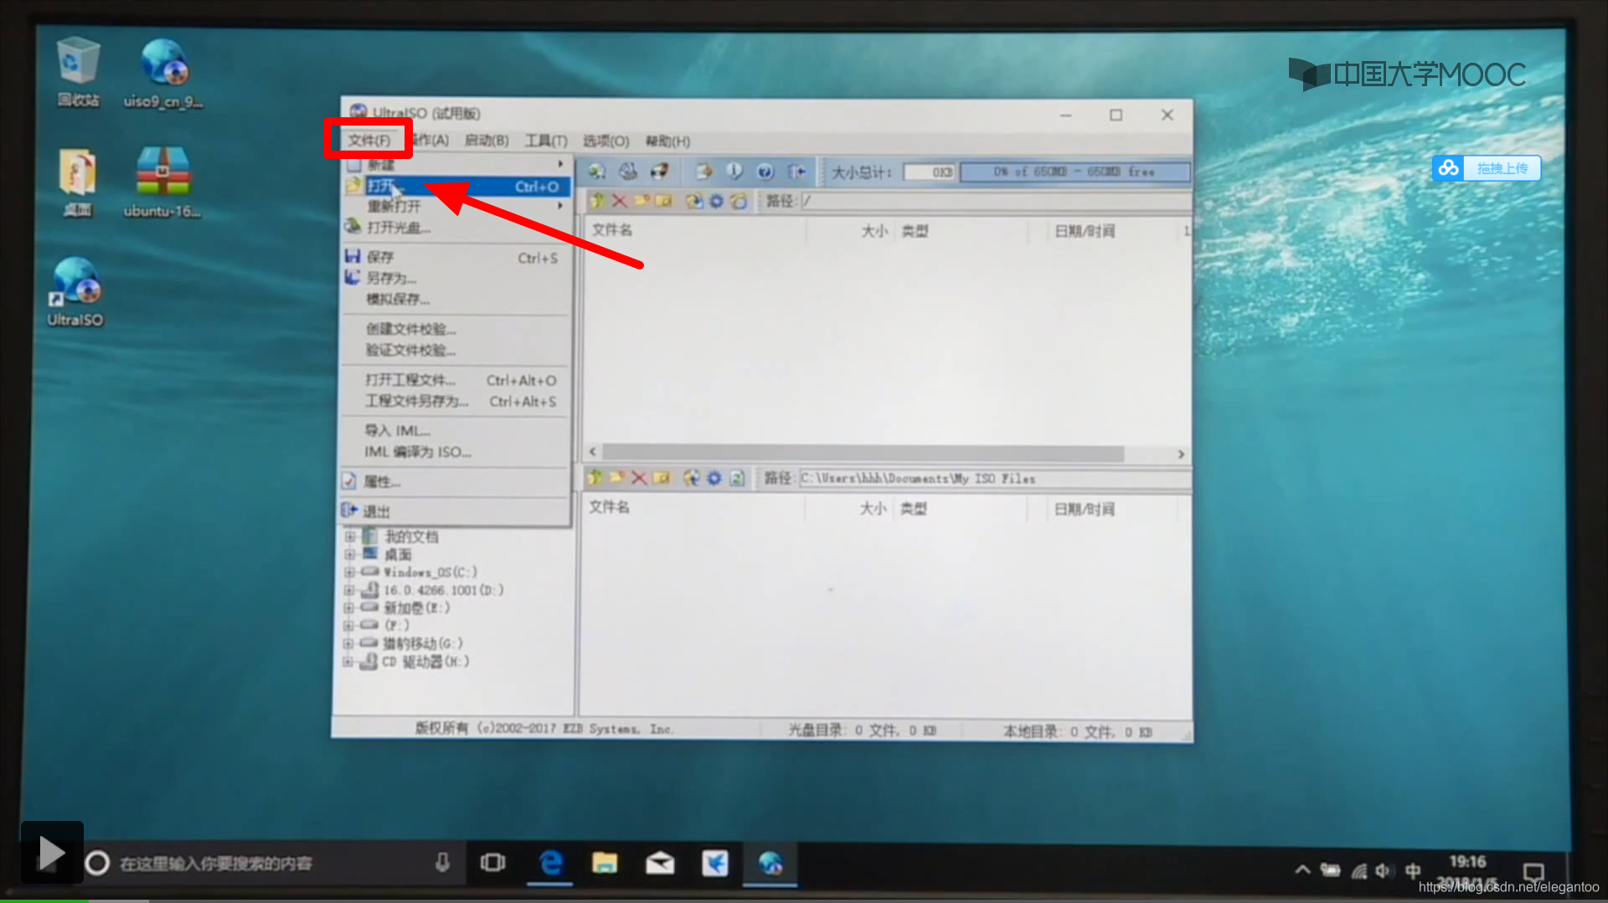Choose 重新打开 in the File menu
Screen dimensions: 1608x903
click(x=457, y=206)
